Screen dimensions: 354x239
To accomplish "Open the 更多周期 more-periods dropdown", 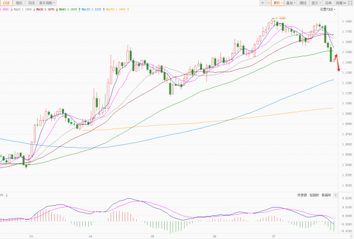I will point(47,3).
